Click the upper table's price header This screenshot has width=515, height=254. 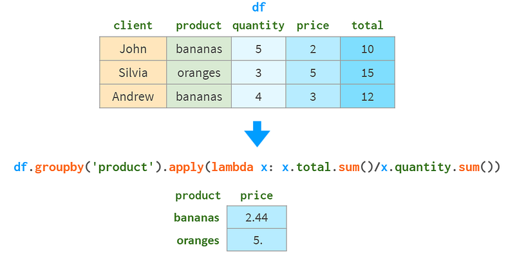313,26
